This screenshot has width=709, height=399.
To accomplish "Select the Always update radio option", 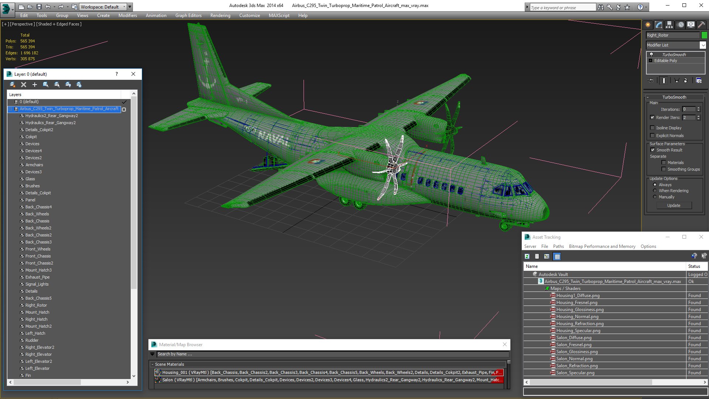I will [x=655, y=185].
